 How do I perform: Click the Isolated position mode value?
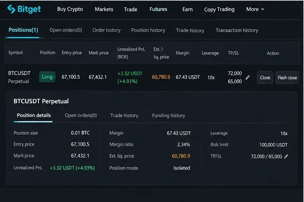tap(182, 168)
